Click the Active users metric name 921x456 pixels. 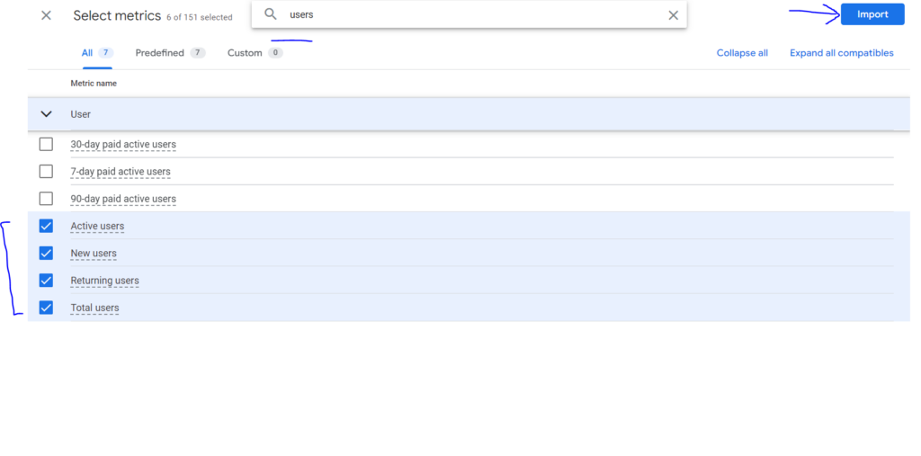coord(97,226)
